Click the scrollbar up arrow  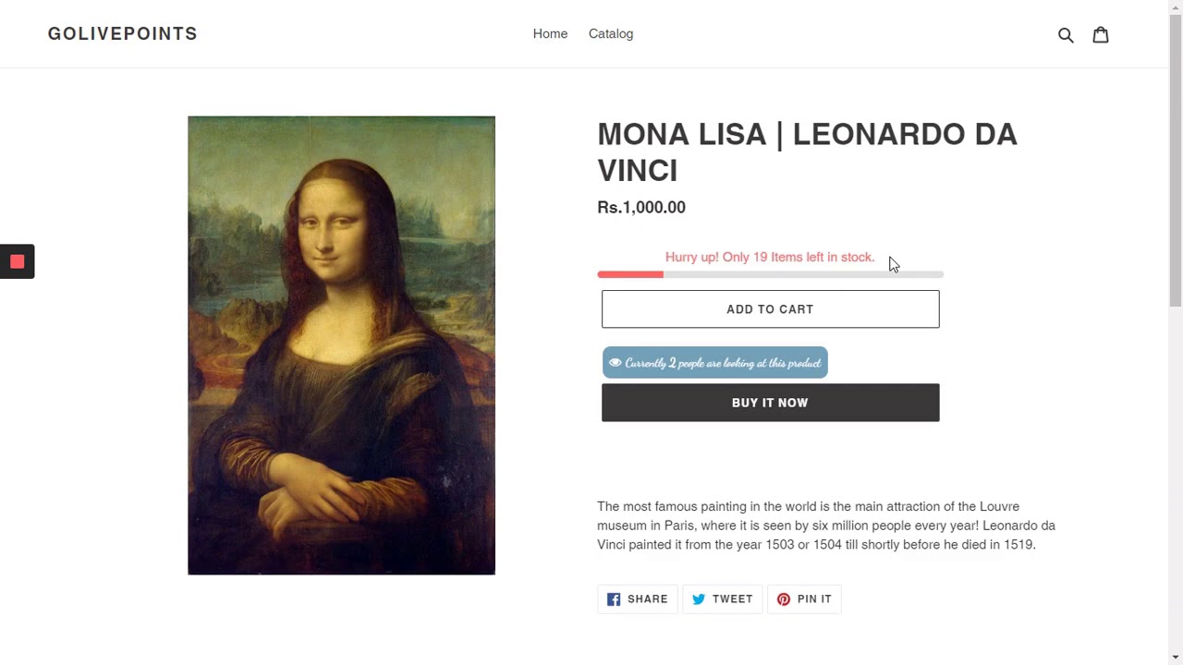1176,7
